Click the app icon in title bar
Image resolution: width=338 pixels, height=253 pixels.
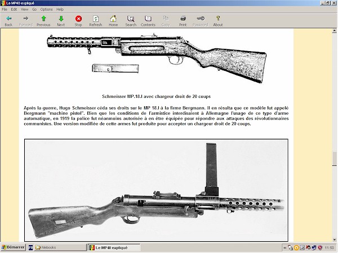[3, 3]
